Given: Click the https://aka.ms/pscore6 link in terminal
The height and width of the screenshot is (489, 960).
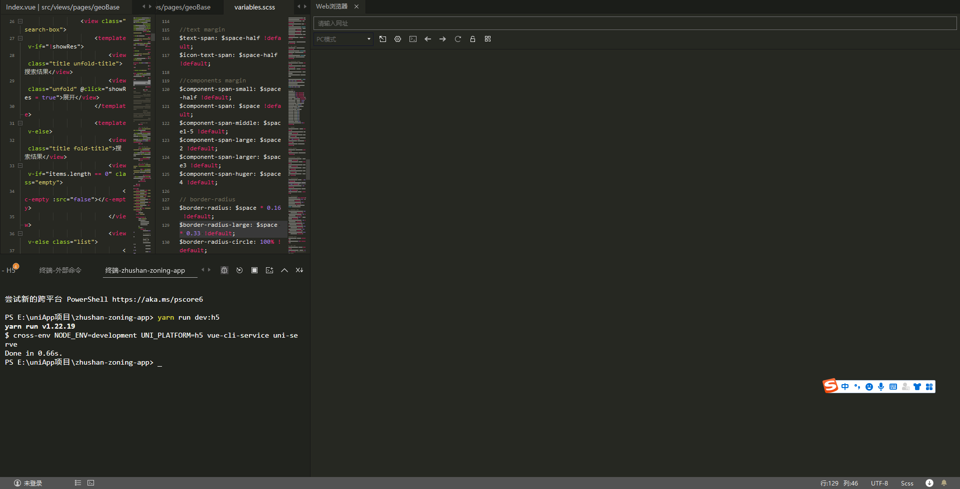Looking at the screenshot, I should [x=157, y=299].
